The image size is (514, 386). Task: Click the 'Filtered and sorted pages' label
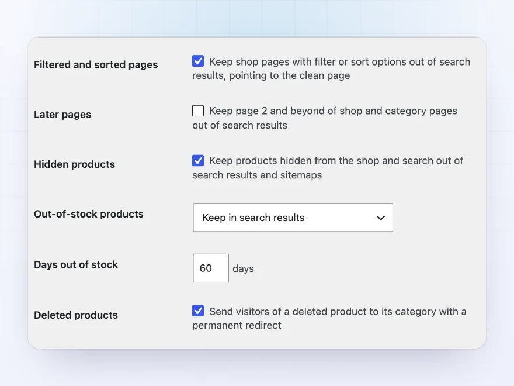pos(96,65)
